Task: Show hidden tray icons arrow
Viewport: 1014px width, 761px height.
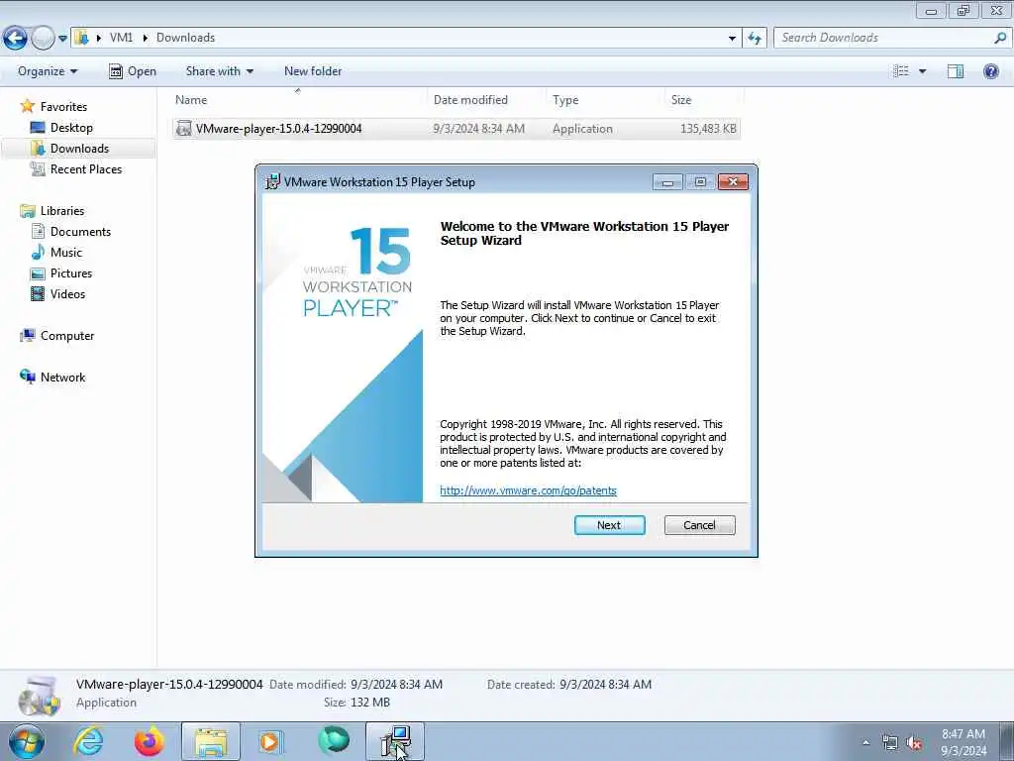Action: click(x=865, y=742)
